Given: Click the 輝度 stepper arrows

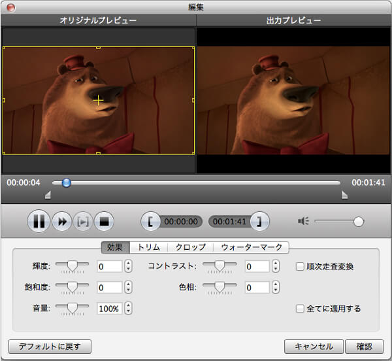Looking at the screenshot, I should click(128, 266).
